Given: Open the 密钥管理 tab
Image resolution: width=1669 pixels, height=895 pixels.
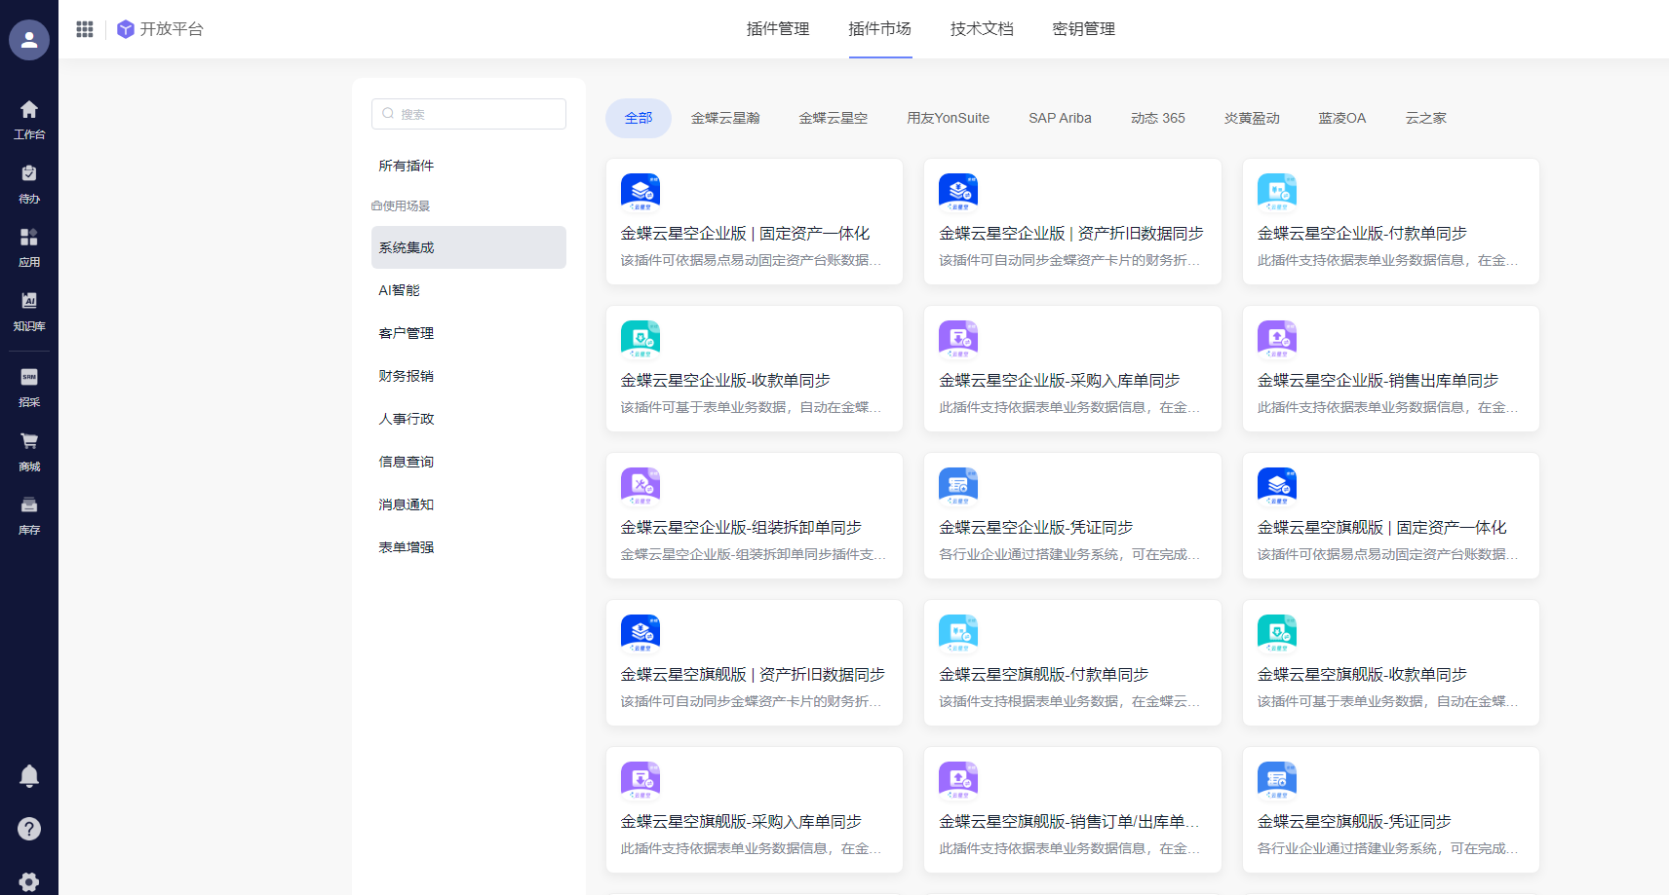Looking at the screenshot, I should 1083,29.
